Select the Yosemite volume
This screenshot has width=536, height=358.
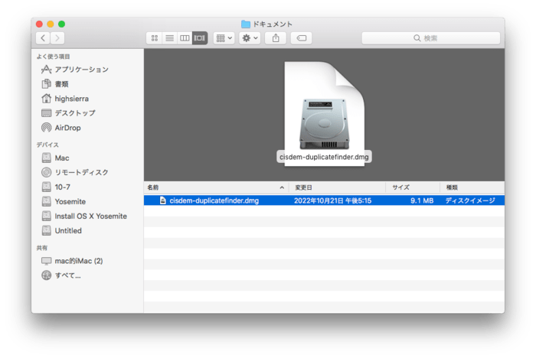pos(70,201)
